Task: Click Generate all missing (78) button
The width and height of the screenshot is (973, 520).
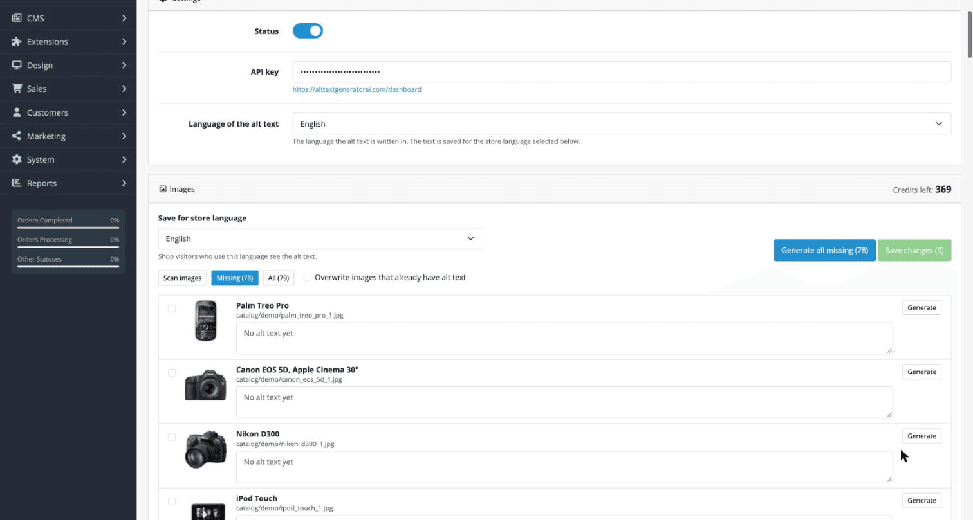Action: pos(824,250)
